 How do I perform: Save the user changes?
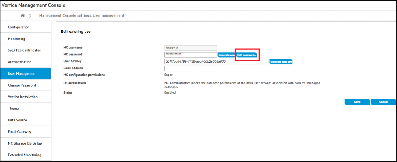click(357, 102)
